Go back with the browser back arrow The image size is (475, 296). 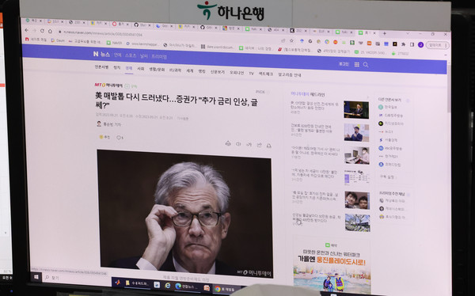point(27,30)
